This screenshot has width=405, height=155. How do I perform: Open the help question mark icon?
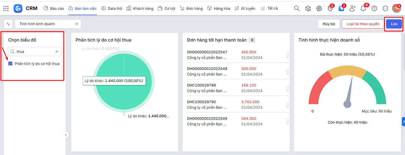click(x=374, y=9)
